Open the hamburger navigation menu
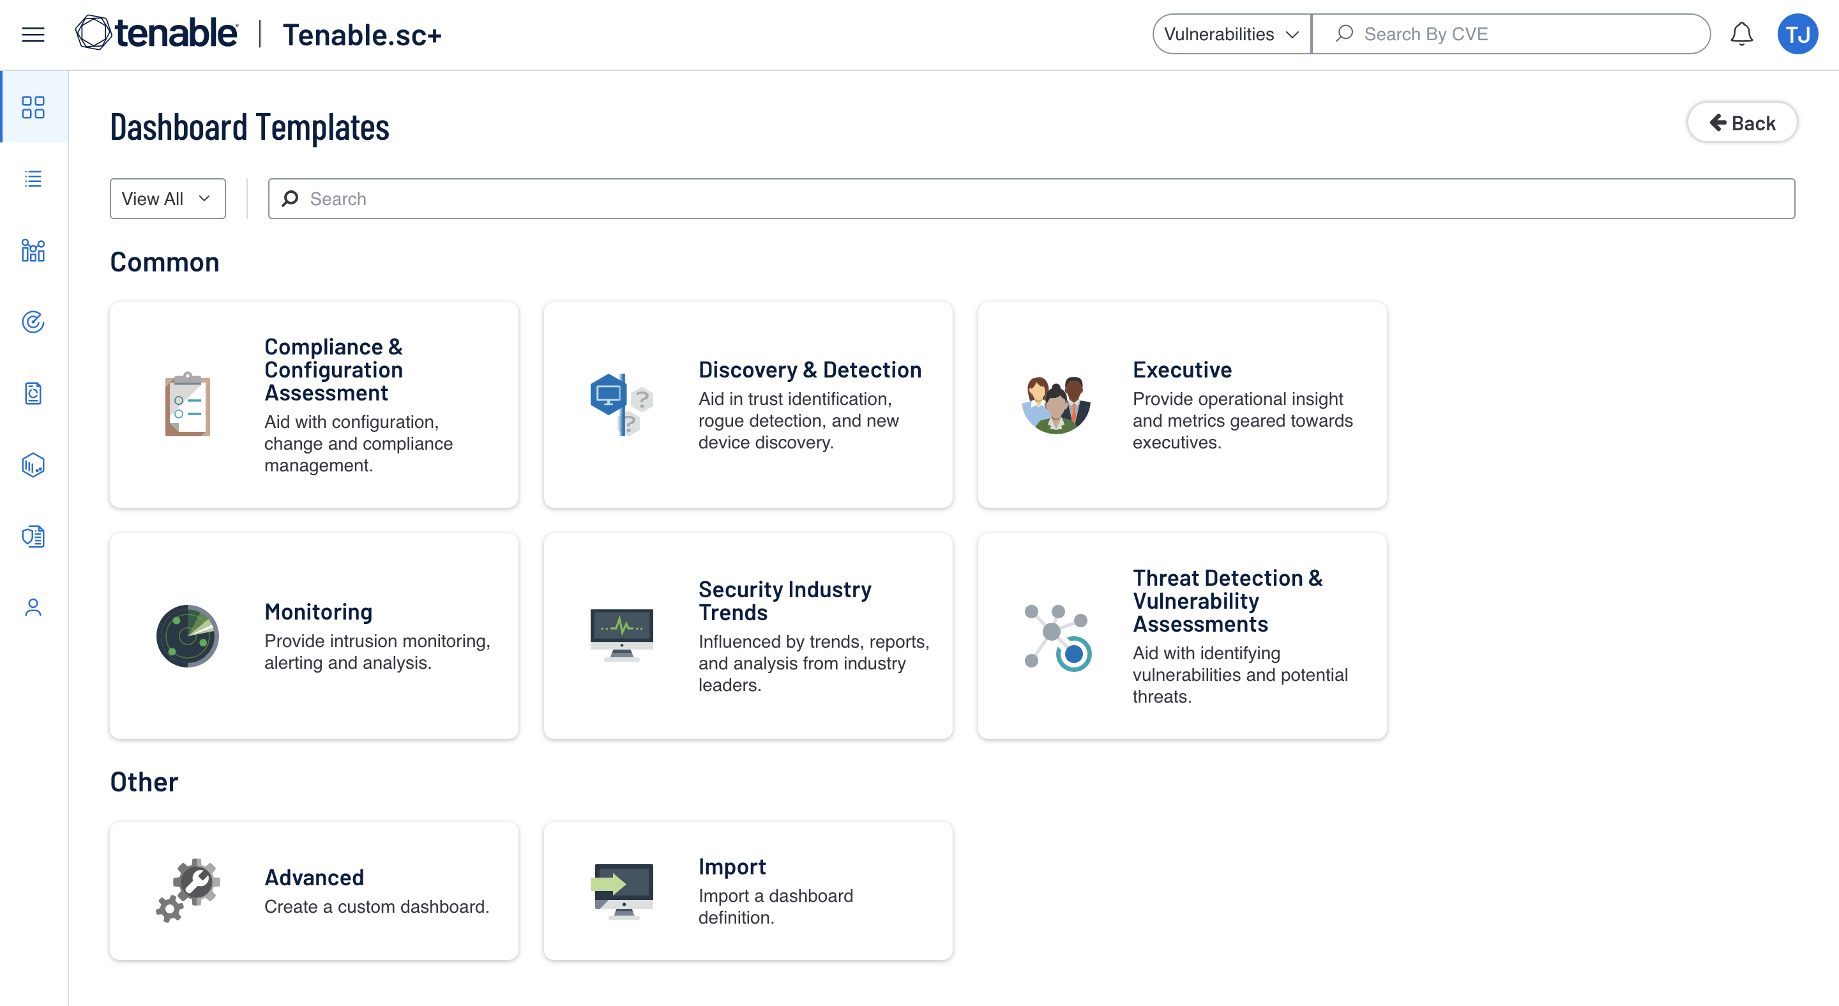This screenshot has width=1839, height=1006. [33, 34]
